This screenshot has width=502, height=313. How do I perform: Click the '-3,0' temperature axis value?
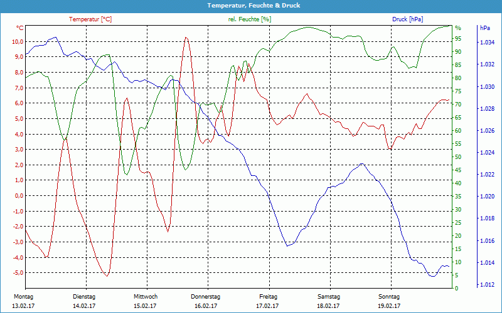point(18,242)
